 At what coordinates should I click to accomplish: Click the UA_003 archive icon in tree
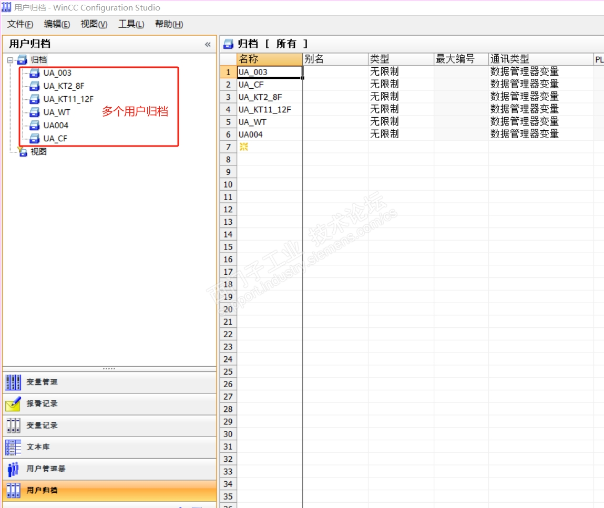point(35,72)
